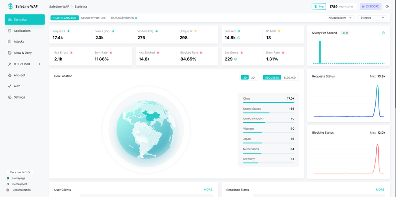
Task: Click the Auth key icon
Action: click(10, 86)
